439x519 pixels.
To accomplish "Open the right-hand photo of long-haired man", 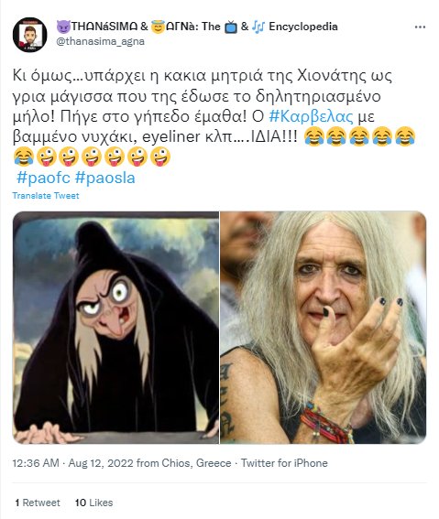I will point(323,328).
